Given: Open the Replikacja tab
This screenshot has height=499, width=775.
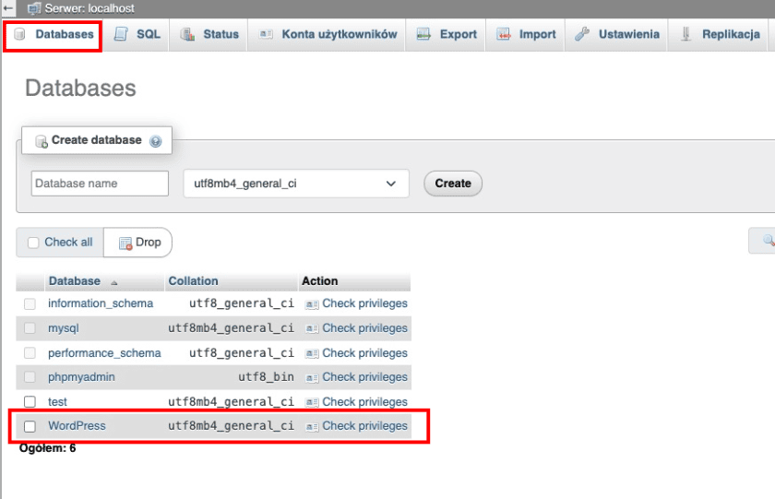Looking at the screenshot, I should coord(720,34).
